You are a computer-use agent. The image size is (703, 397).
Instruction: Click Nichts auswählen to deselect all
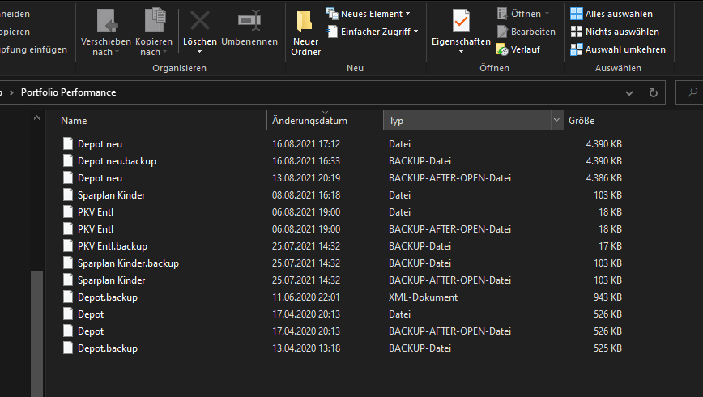pos(614,32)
